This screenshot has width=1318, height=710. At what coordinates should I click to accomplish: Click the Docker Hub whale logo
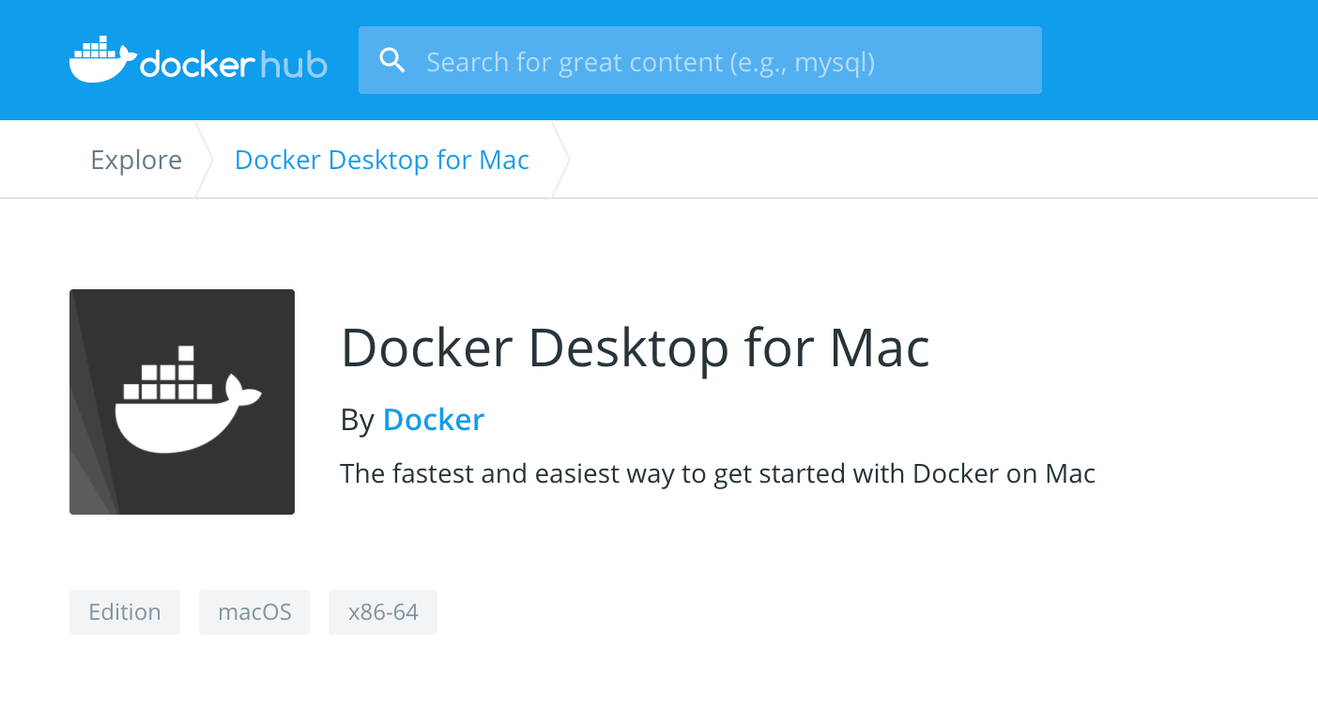(198, 60)
